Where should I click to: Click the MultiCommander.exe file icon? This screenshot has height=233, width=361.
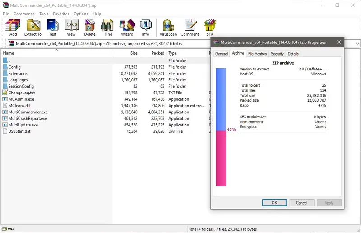pos(5,112)
